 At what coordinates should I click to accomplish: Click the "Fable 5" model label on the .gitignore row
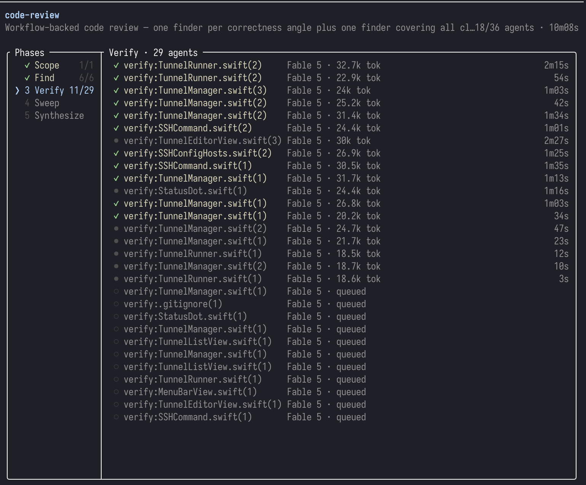(x=304, y=304)
